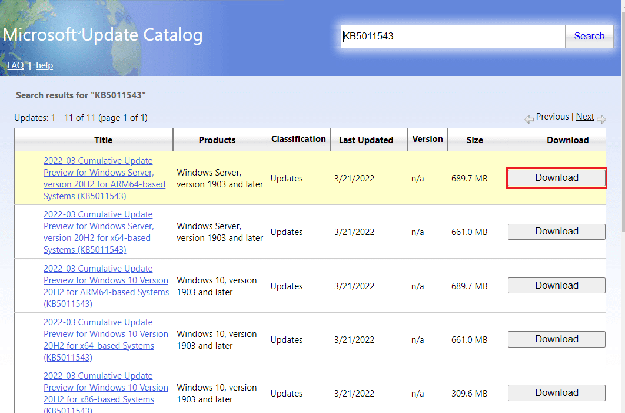Download Windows 10 20H2 ARM64 update

(557, 285)
